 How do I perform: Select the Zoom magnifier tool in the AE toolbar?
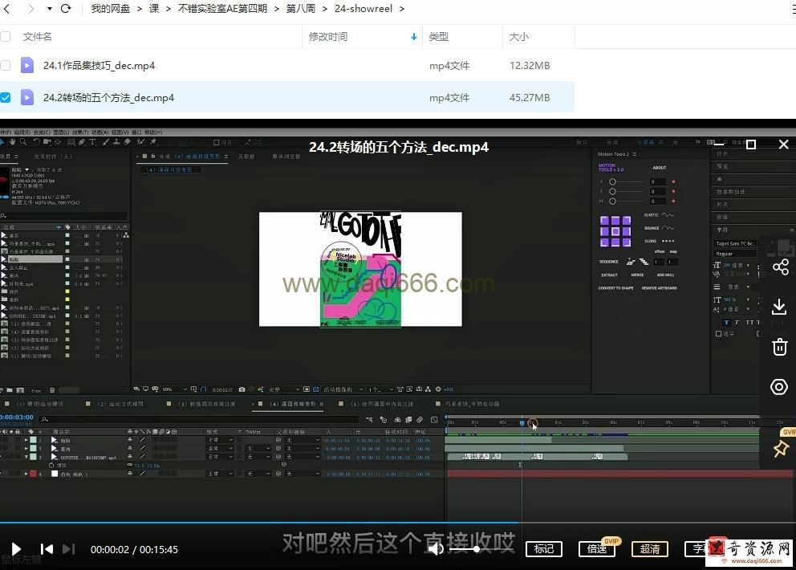[23, 142]
